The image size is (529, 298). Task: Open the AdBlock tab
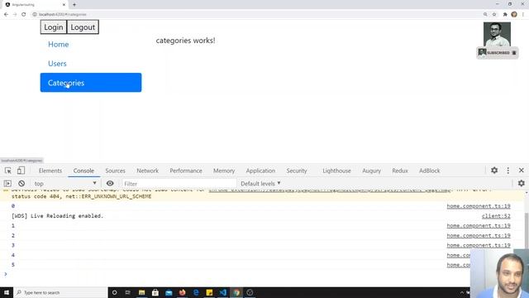(x=430, y=171)
